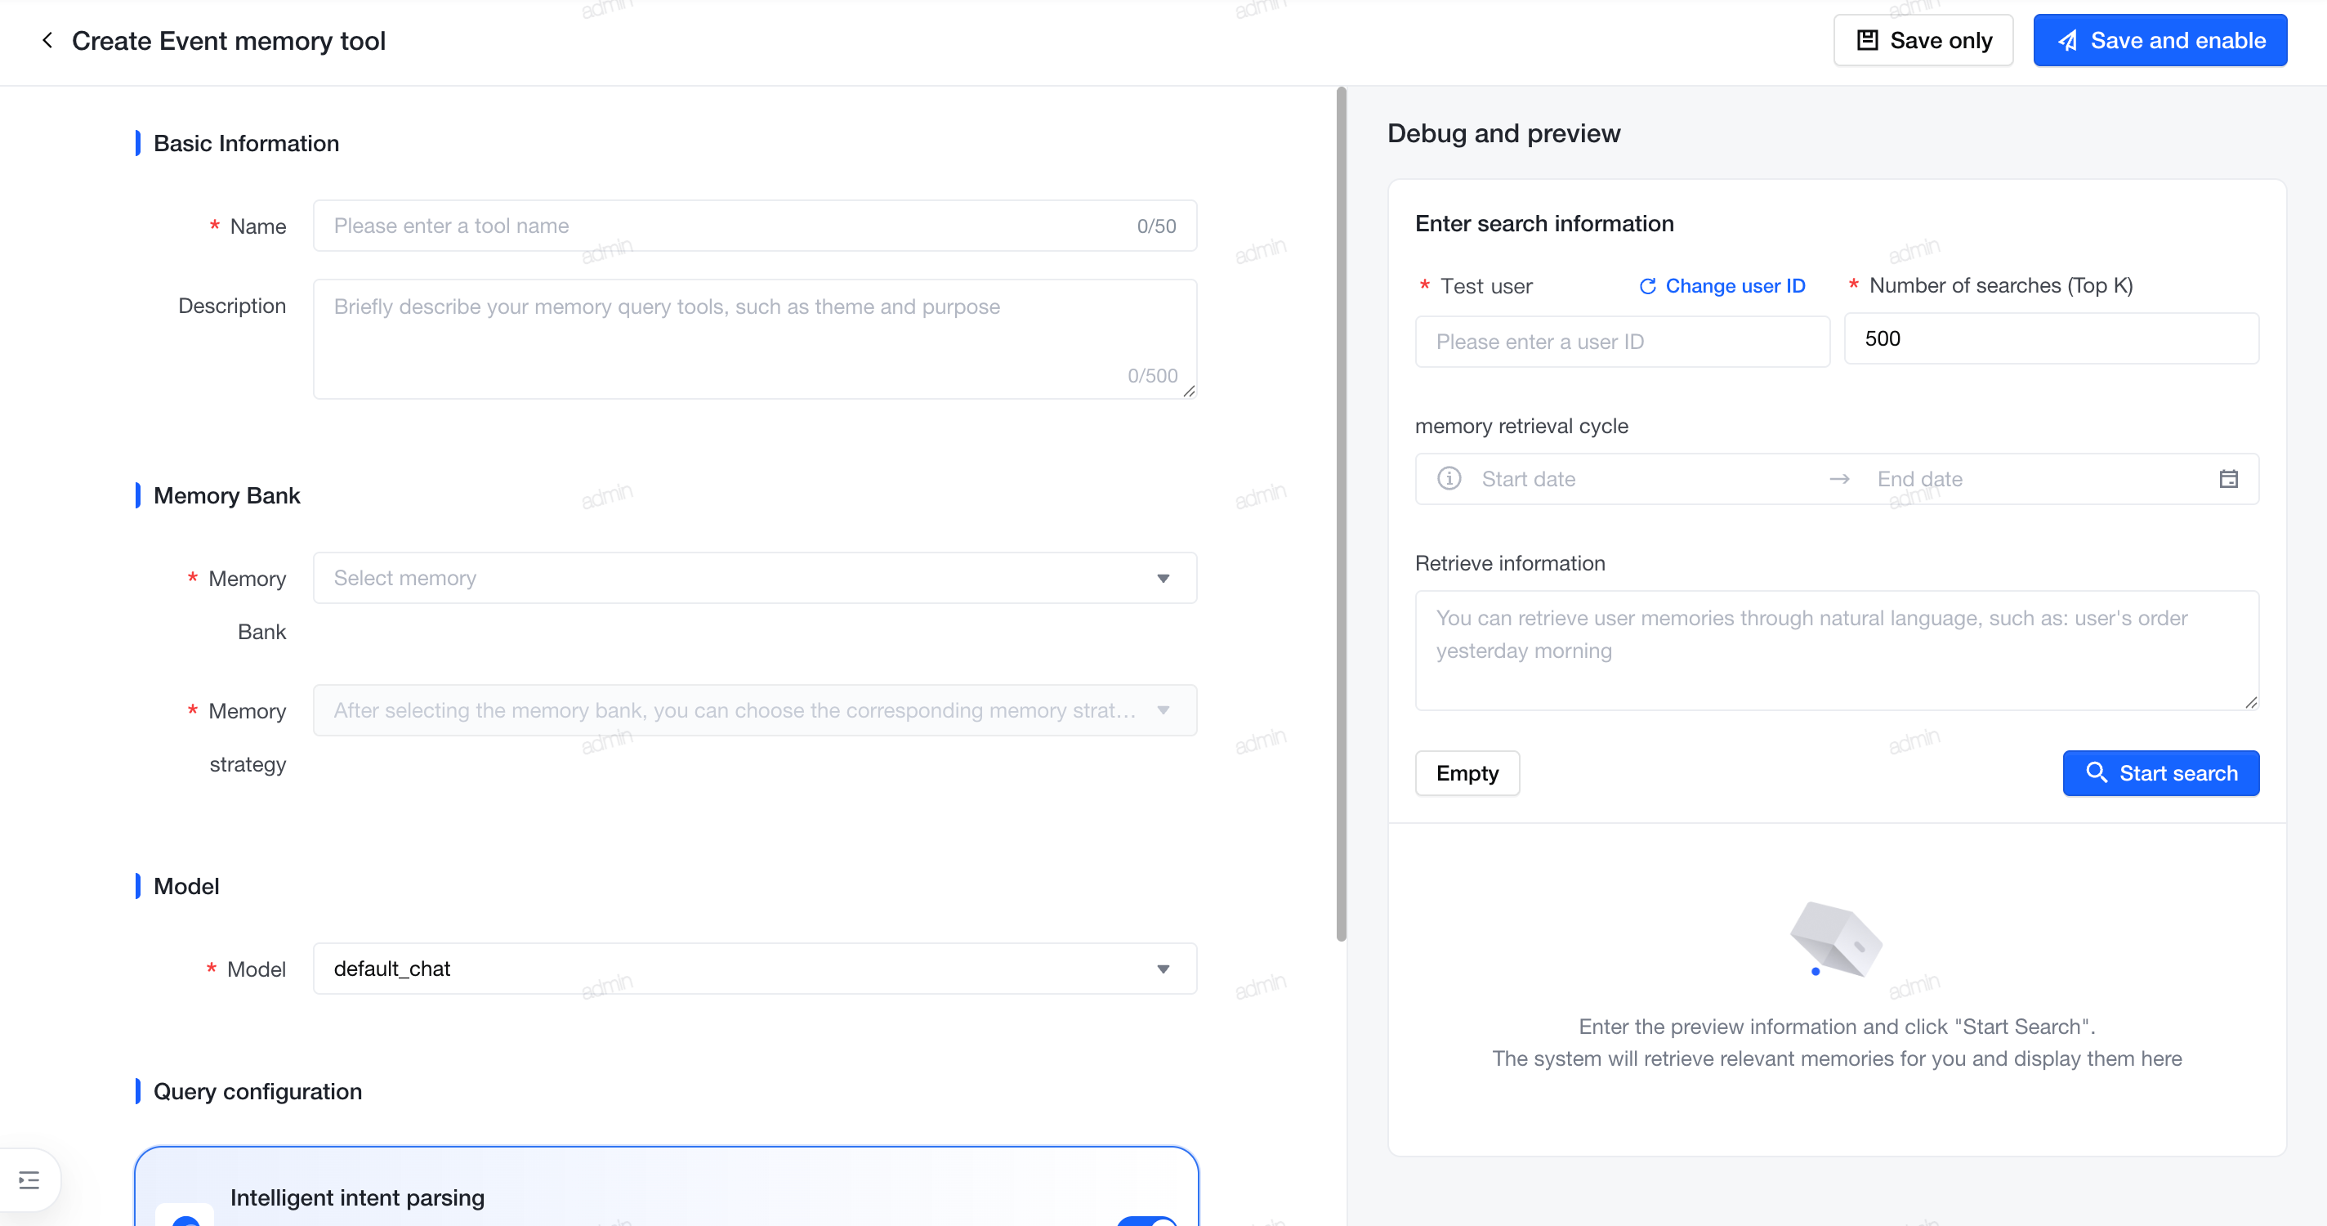Click the vertical scrollbar of the form panel
The height and width of the screenshot is (1226, 2327).
pos(1342,515)
